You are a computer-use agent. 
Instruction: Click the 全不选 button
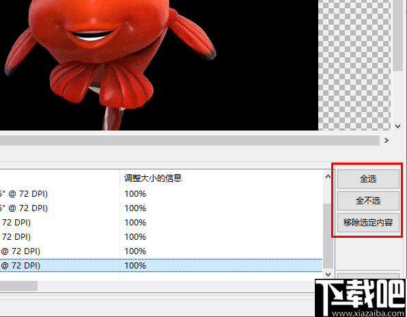[368, 201]
